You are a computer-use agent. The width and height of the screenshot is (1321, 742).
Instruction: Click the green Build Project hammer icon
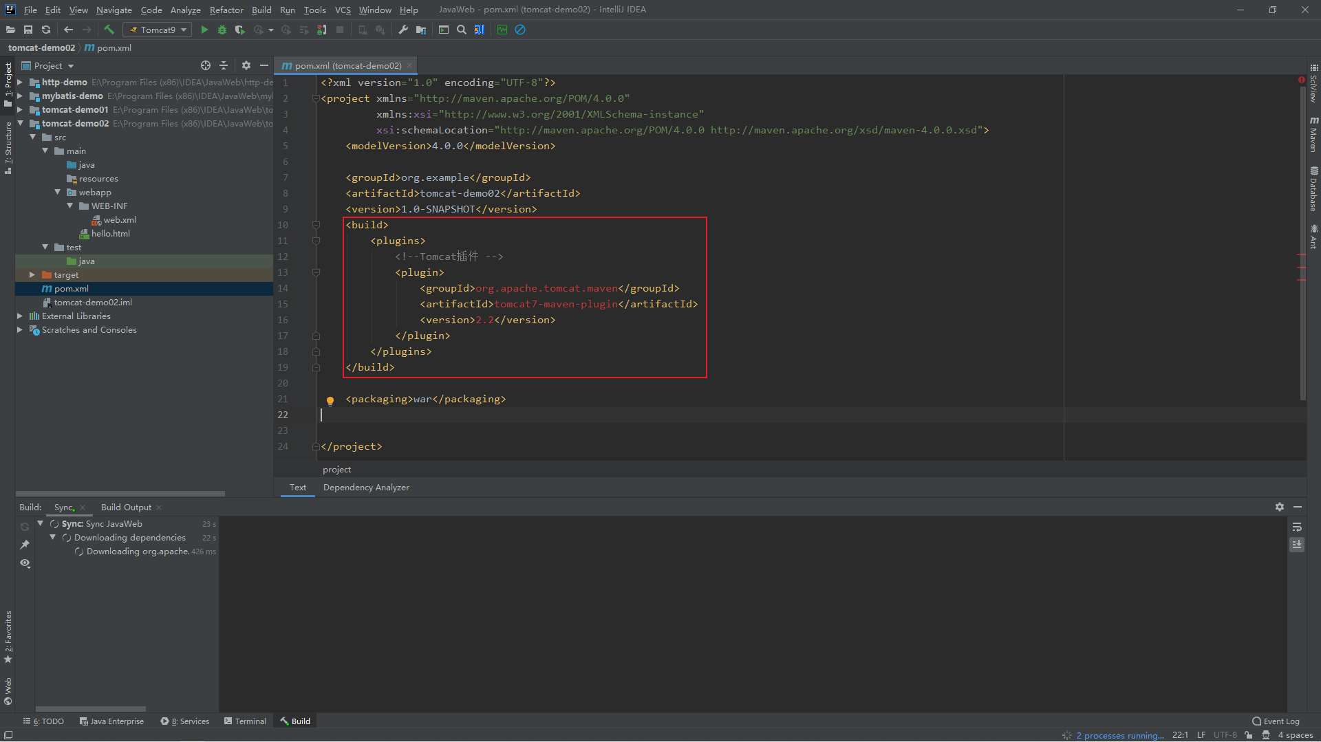coord(109,30)
